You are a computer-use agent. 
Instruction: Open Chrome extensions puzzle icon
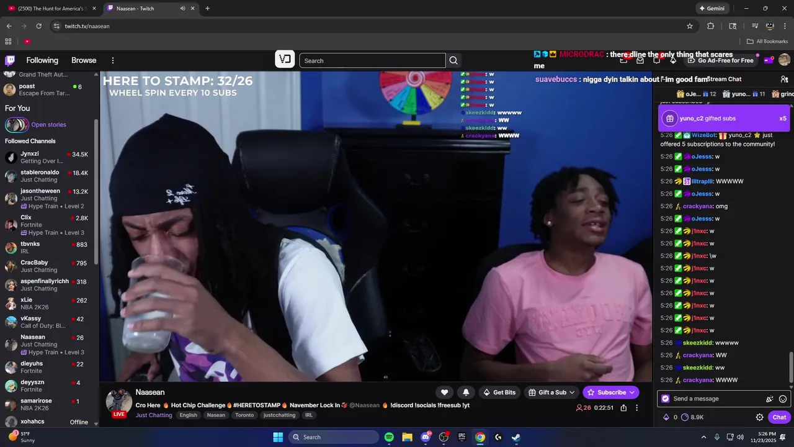pyautogui.click(x=711, y=26)
